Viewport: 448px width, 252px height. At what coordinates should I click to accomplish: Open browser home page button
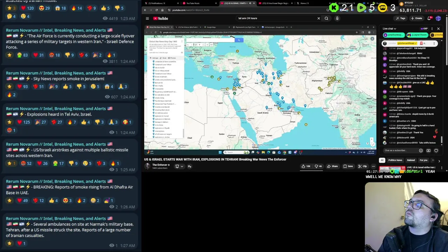click(x=162, y=10)
